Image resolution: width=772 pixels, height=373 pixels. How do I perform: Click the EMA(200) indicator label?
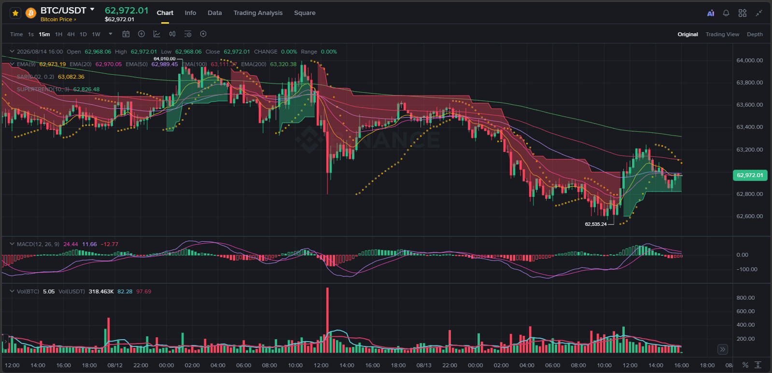[x=253, y=64]
